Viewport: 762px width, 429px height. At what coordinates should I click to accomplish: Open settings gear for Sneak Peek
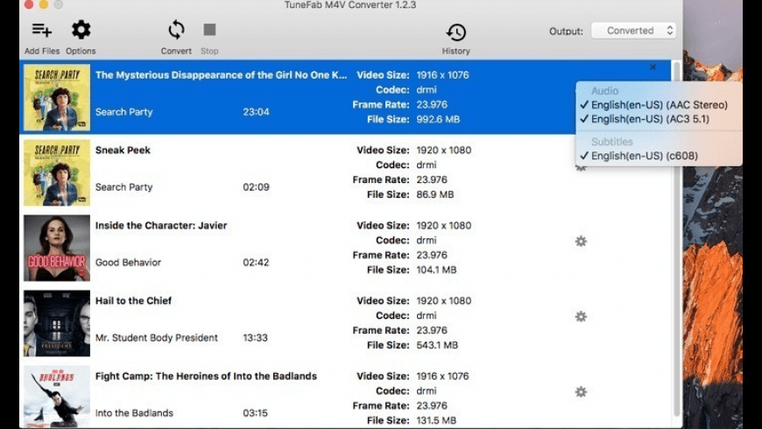(581, 168)
